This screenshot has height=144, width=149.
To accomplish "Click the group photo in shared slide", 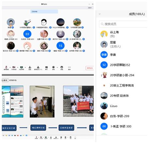I will tap(78, 101).
